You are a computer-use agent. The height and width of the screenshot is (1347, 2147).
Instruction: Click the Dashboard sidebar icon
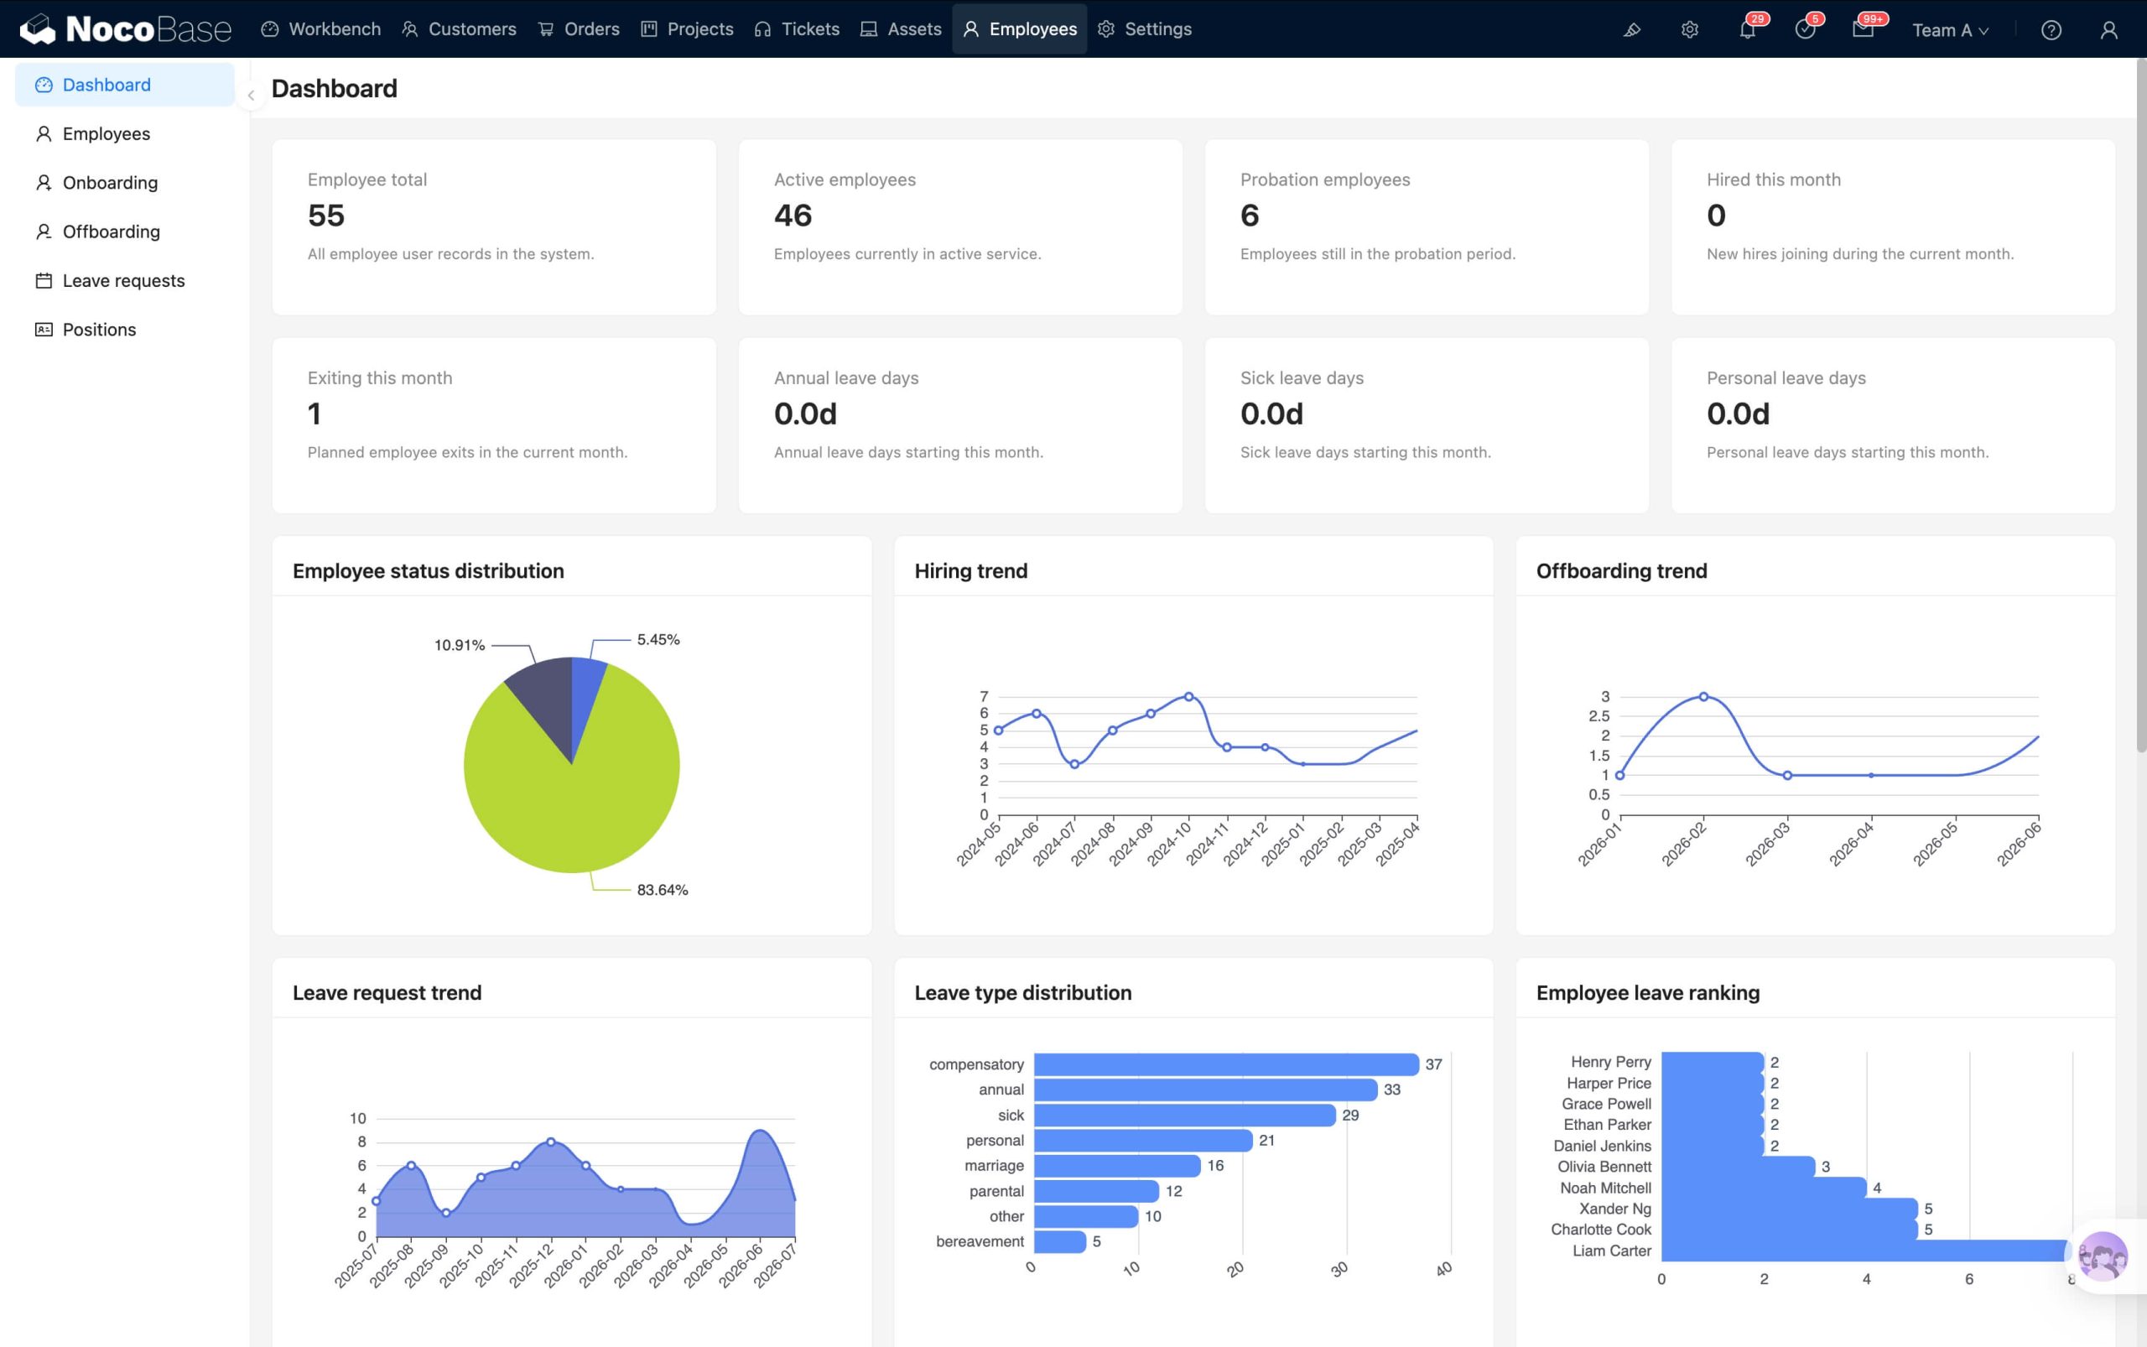pyautogui.click(x=44, y=85)
